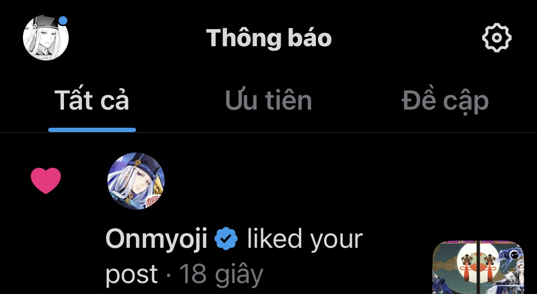This screenshot has height=294, width=537.
Task: Tap the word "post" in the notification
Action: click(132, 275)
